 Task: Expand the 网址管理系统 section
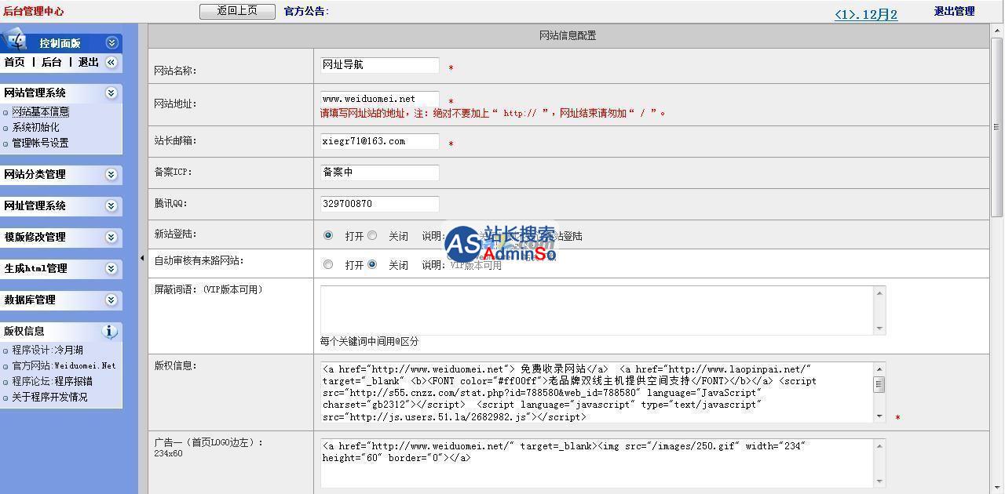111,205
